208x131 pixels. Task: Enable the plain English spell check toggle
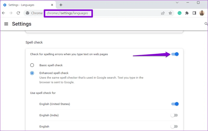tap(174, 127)
